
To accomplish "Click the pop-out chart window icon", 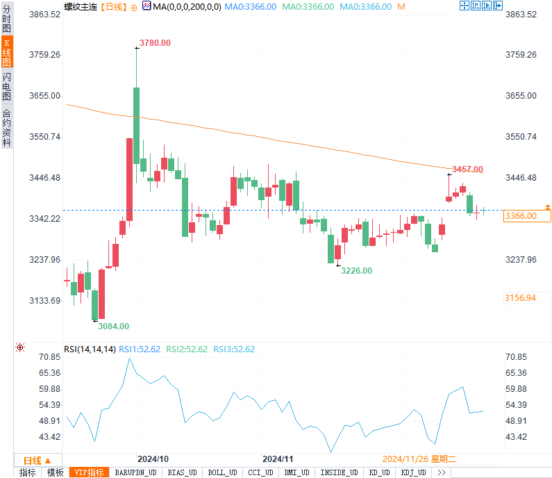I will point(498,6).
